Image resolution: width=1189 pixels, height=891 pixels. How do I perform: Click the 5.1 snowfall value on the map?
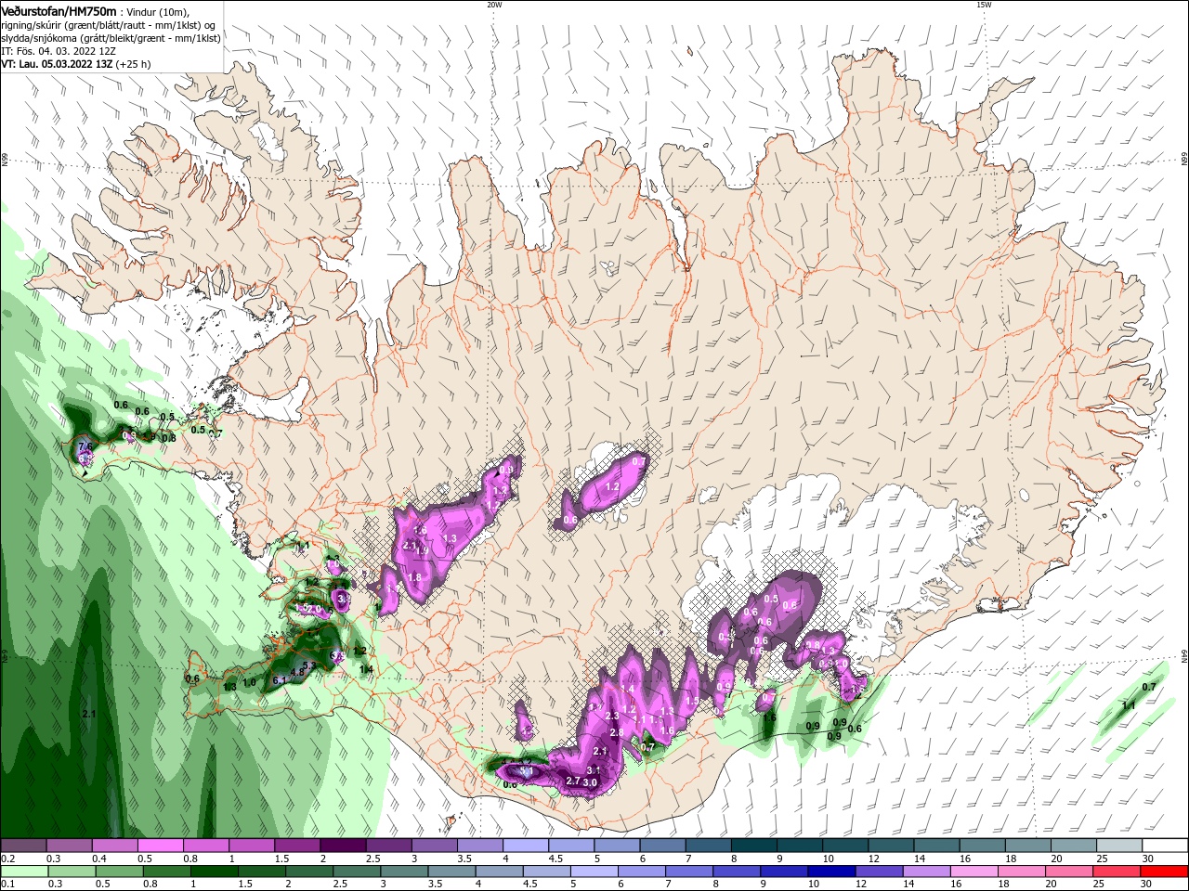pyautogui.click(x=526, y=771)
